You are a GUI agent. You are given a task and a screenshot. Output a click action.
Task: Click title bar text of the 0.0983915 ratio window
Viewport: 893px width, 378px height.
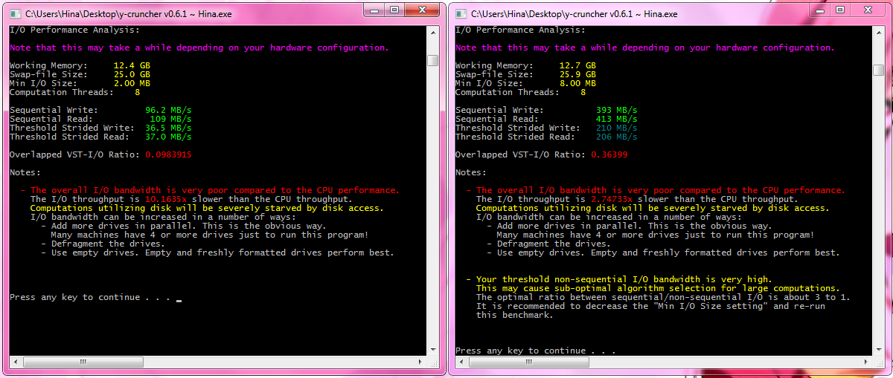pos(128,13)
